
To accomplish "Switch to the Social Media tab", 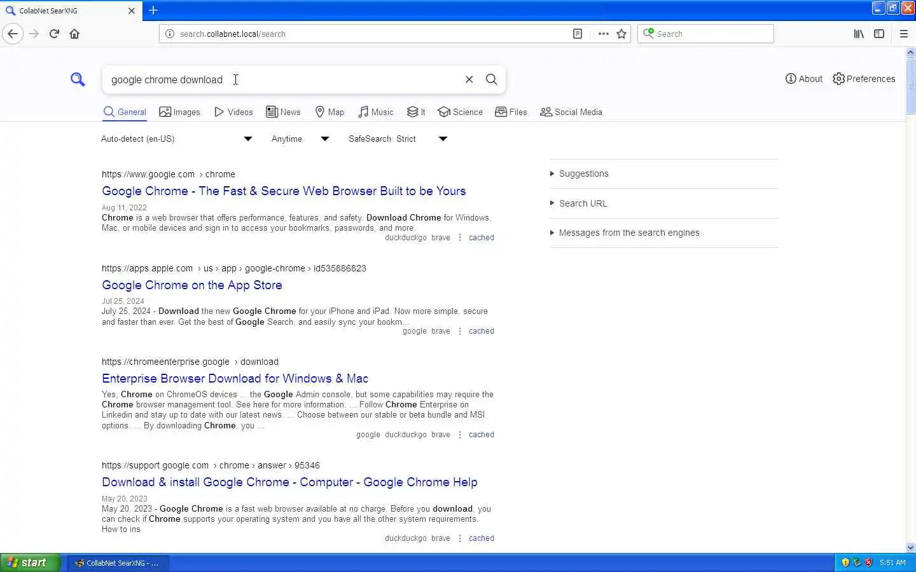I will (571, 112).
